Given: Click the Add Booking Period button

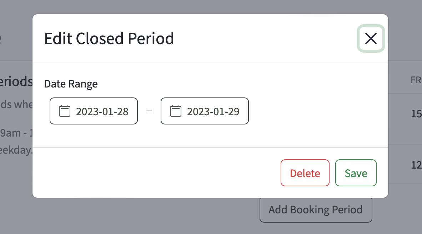Looking at the screenshot, I should click(x=316, y=209).
